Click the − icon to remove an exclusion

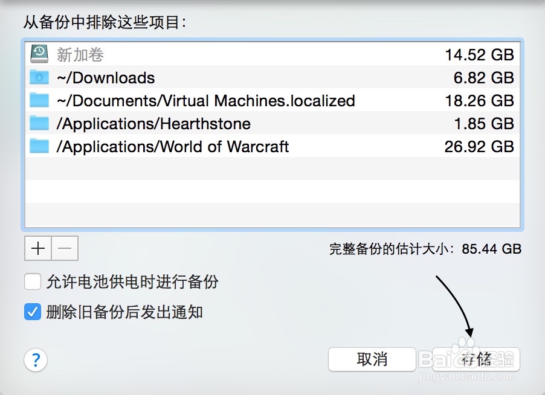[x=65, y=248]
